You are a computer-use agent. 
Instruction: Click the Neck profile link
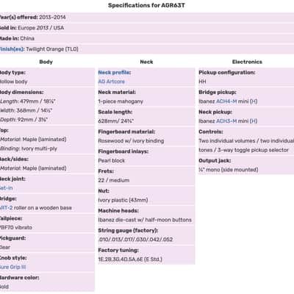coord(115,73)
